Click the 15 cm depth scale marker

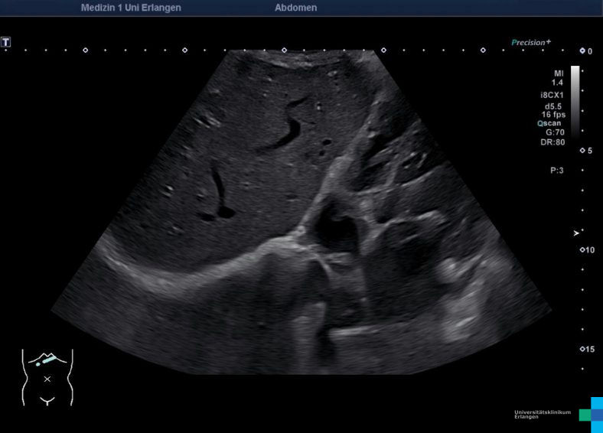(586, 350)
